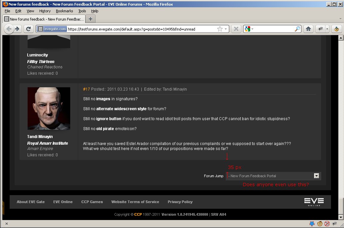Open the Filthy Thirteen corporation link

coord(41,61)
